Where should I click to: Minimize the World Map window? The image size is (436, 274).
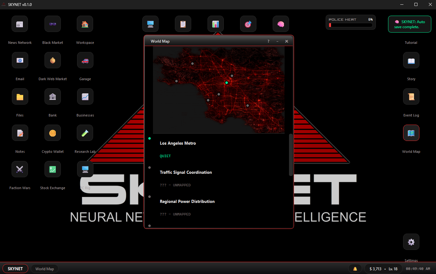tap(277, 41)
